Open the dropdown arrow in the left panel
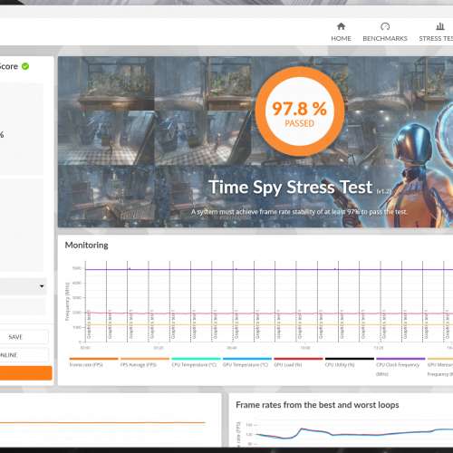The image size is (453, 453). (42, 286)
